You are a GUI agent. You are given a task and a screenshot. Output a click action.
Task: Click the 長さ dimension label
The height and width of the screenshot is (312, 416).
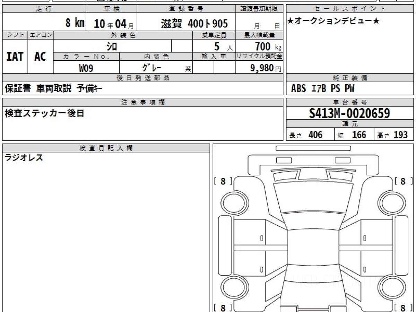coord(296,136)
